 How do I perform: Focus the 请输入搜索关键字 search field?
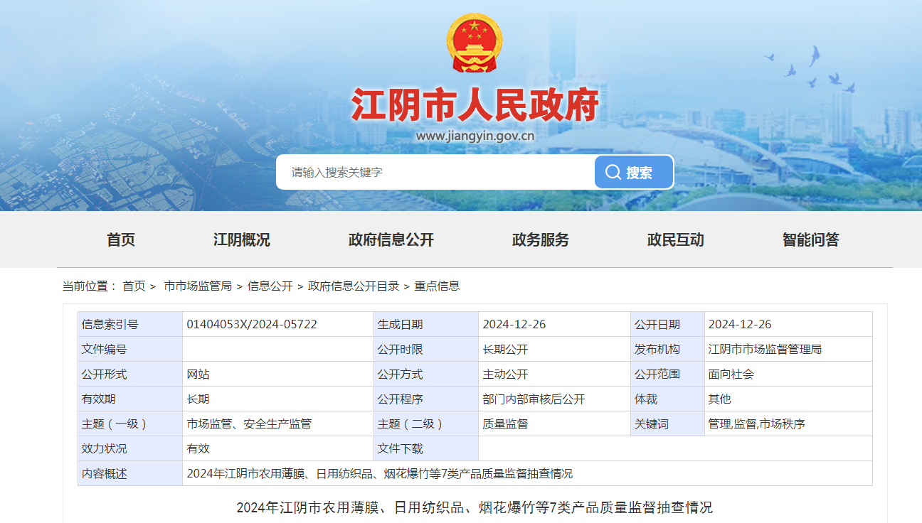pos(435,172)
